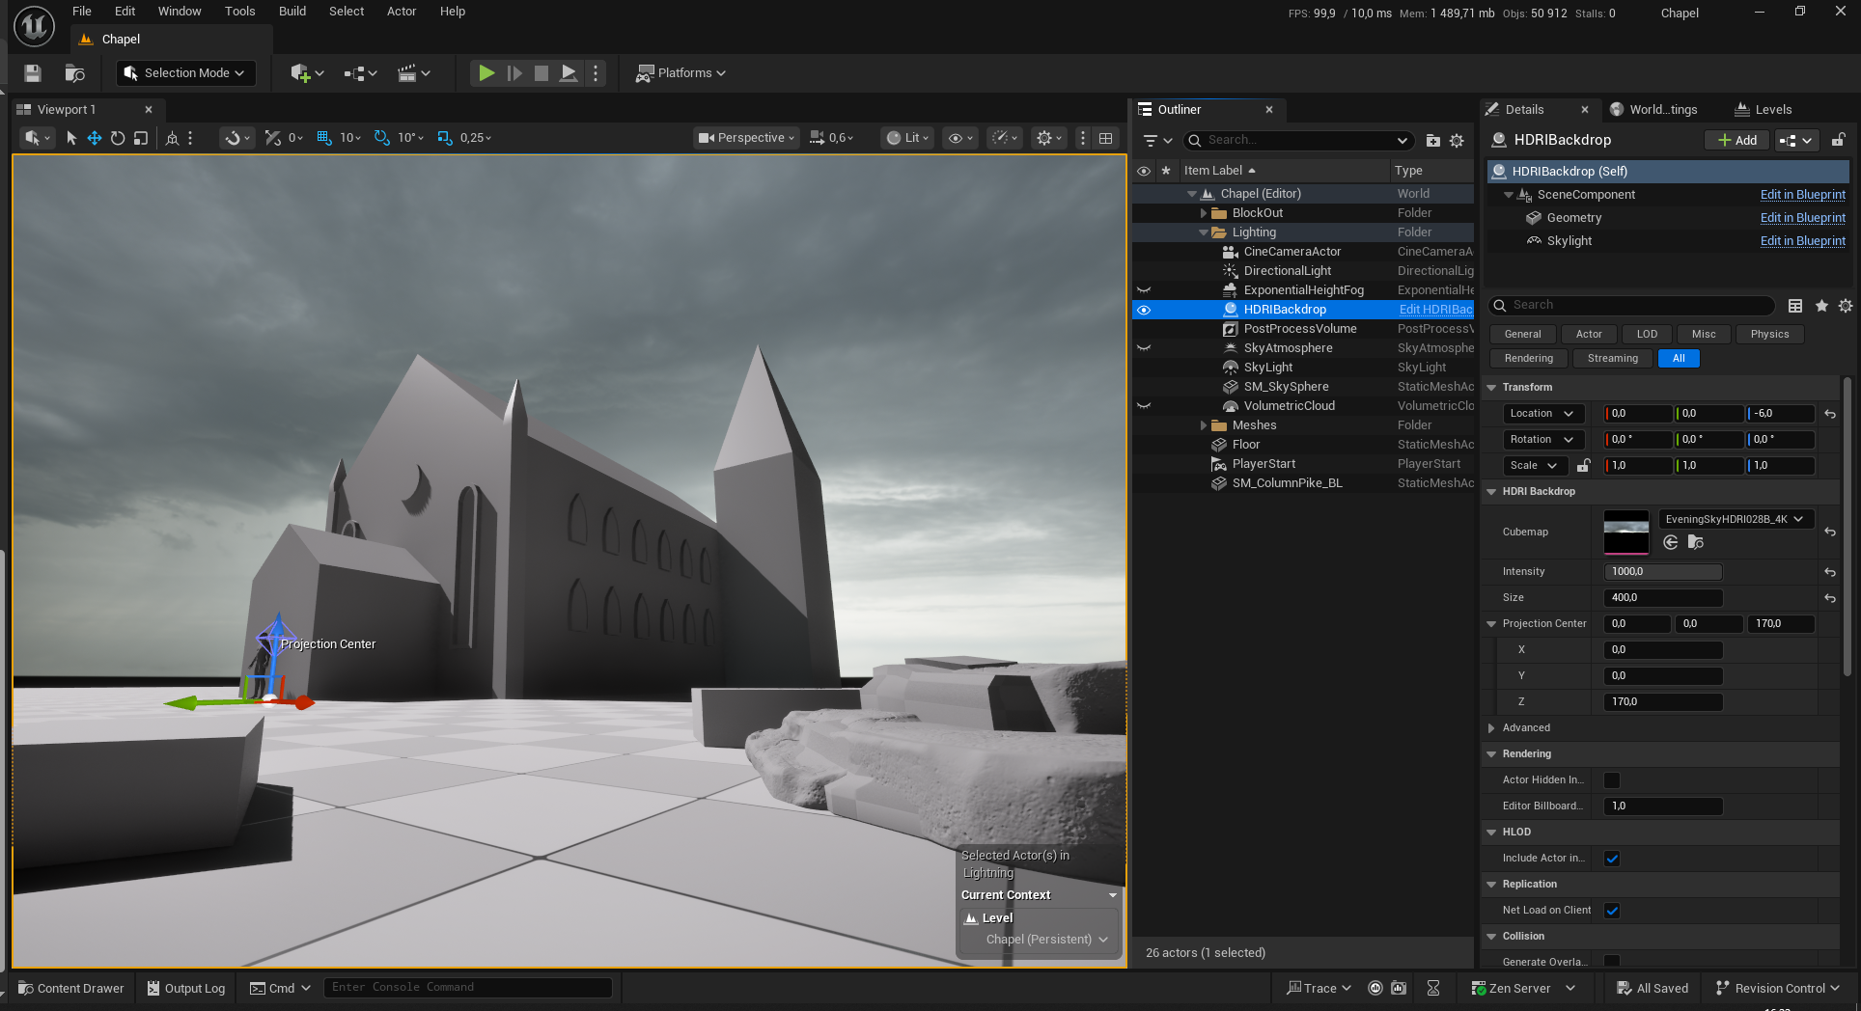Select the translate (move) tool in viewport
This screenshot has height=1011, width=1861.
click(95, 138)
